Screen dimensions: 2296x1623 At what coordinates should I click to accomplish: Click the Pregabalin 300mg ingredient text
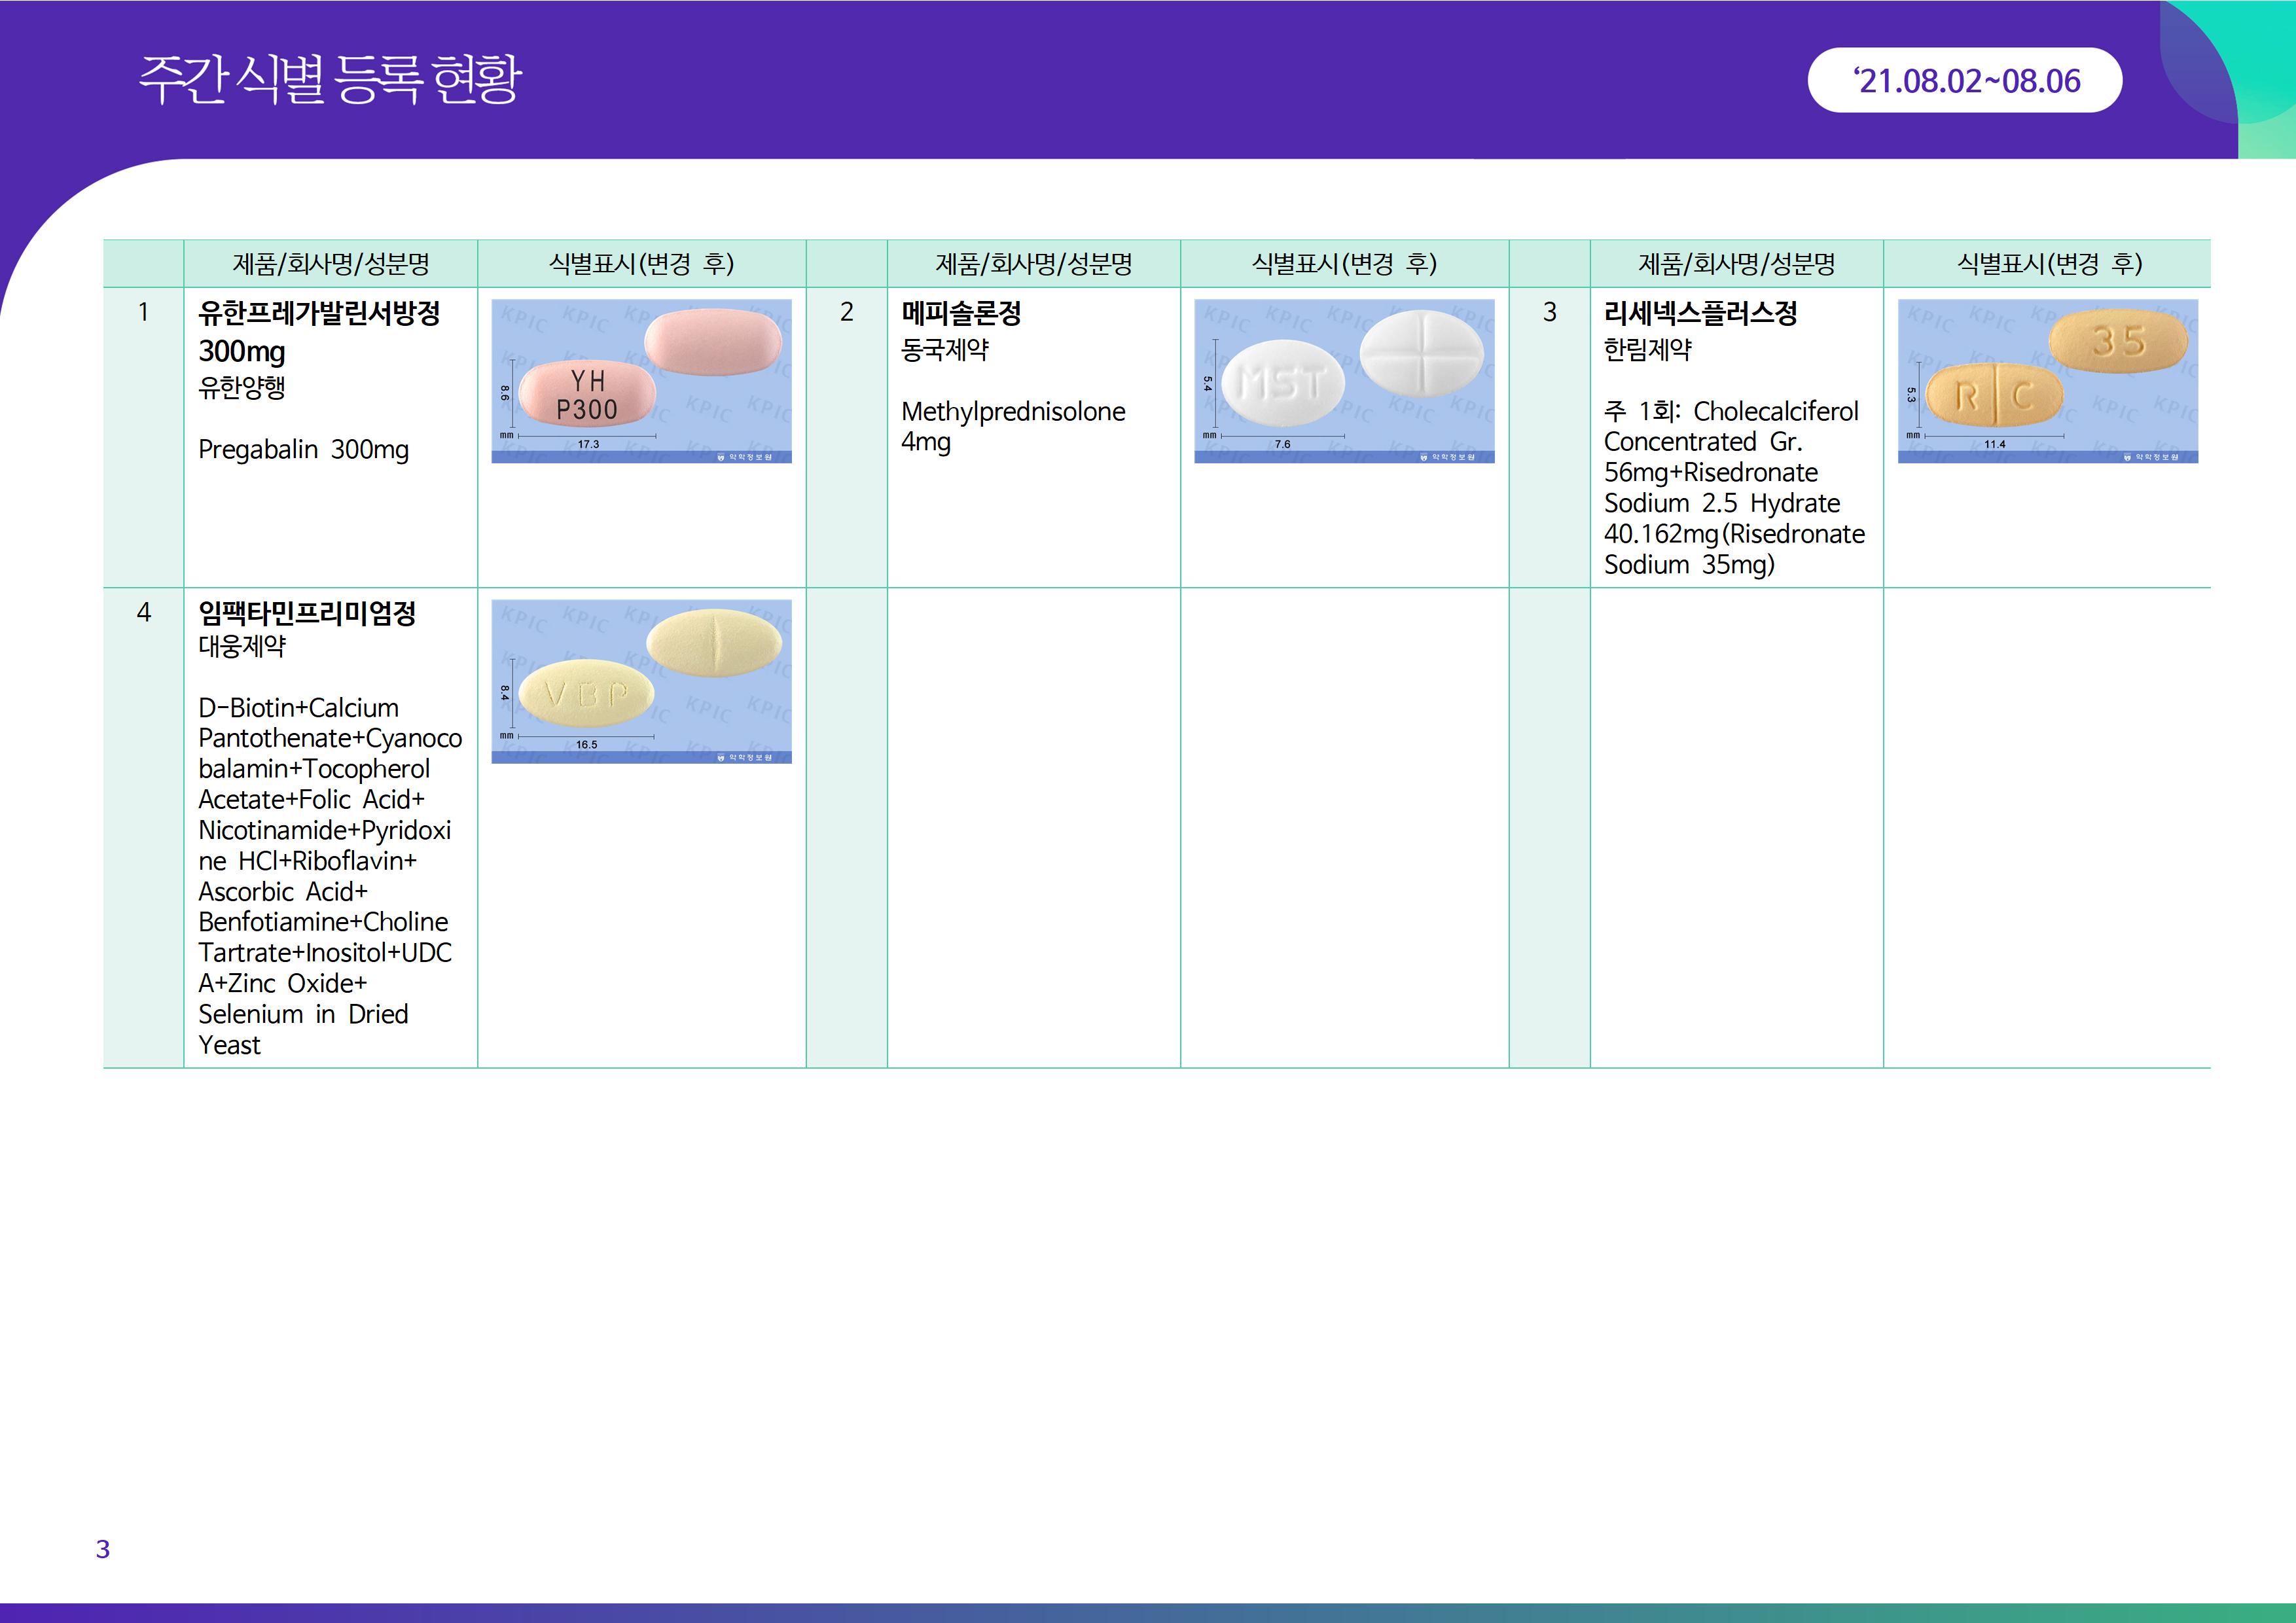[x=303, y=450]
